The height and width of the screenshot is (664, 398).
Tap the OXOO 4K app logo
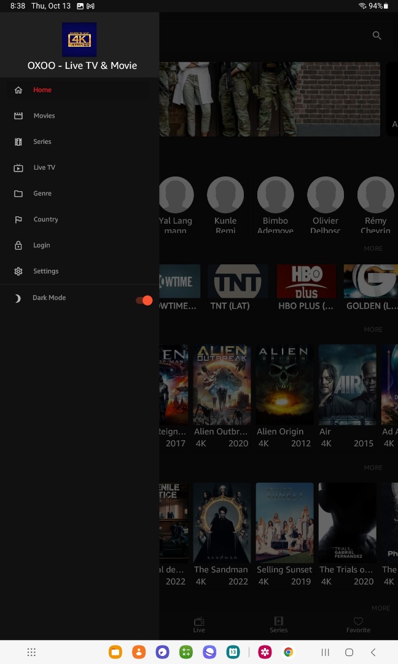(79, 39)
